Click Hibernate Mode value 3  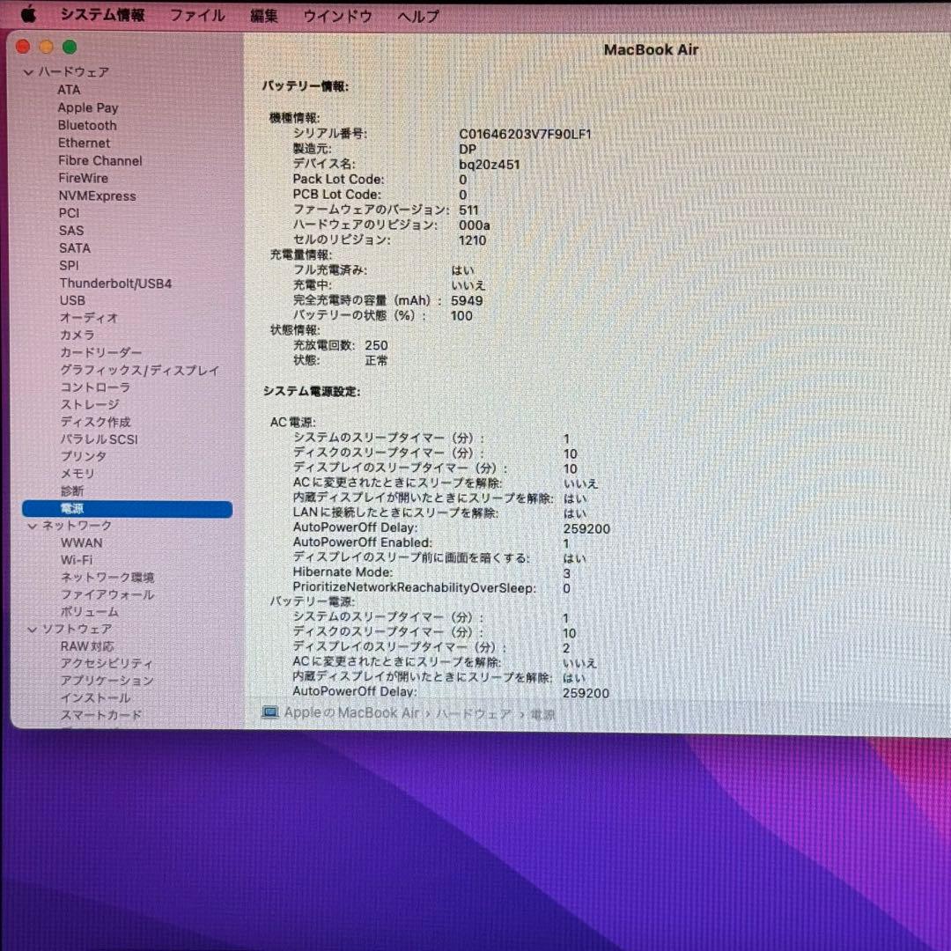[x=566, y=573]
